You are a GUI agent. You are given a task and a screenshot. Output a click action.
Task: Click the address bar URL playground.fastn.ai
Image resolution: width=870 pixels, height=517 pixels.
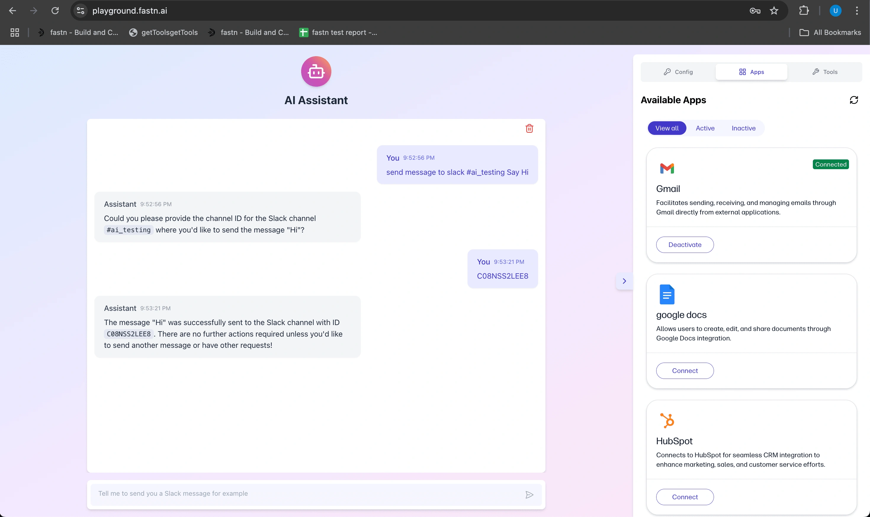129,11
